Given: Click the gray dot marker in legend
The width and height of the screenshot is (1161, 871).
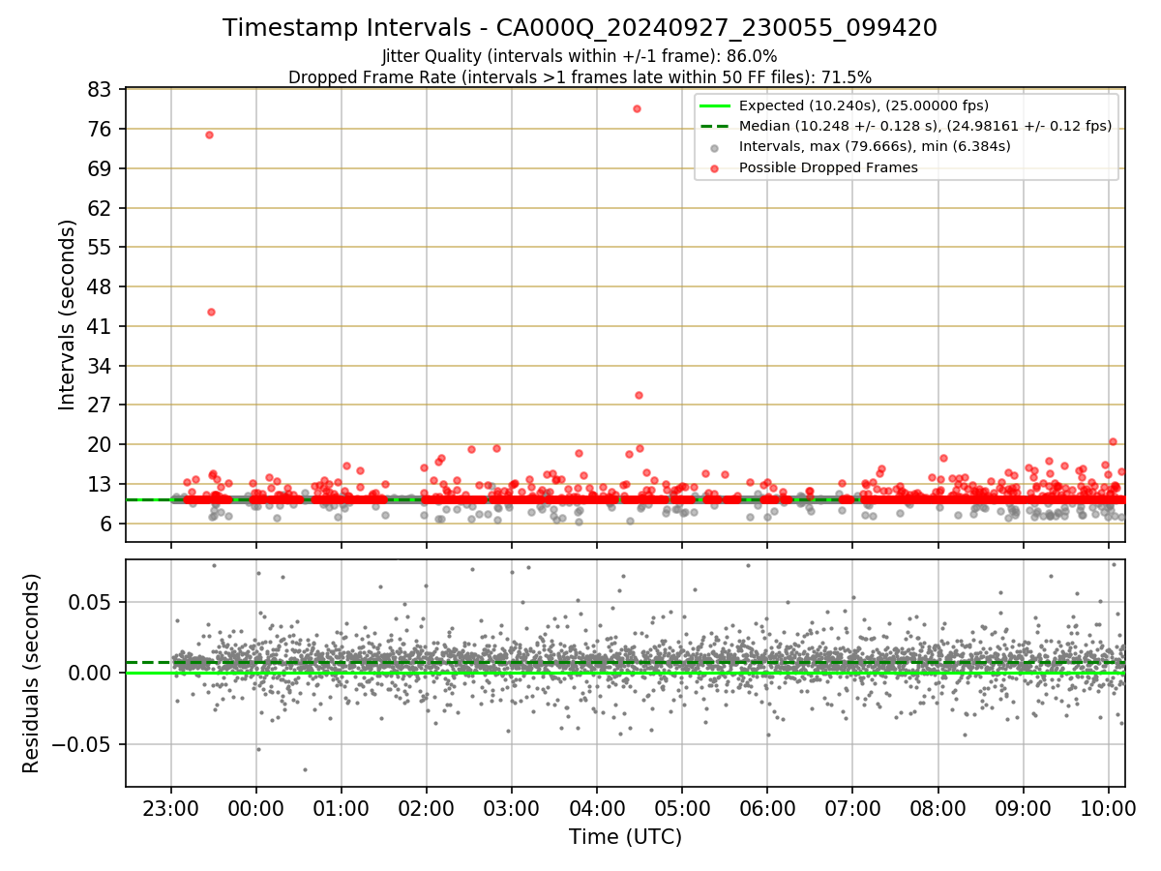Looking at the screenshot, I should point(714,148).
